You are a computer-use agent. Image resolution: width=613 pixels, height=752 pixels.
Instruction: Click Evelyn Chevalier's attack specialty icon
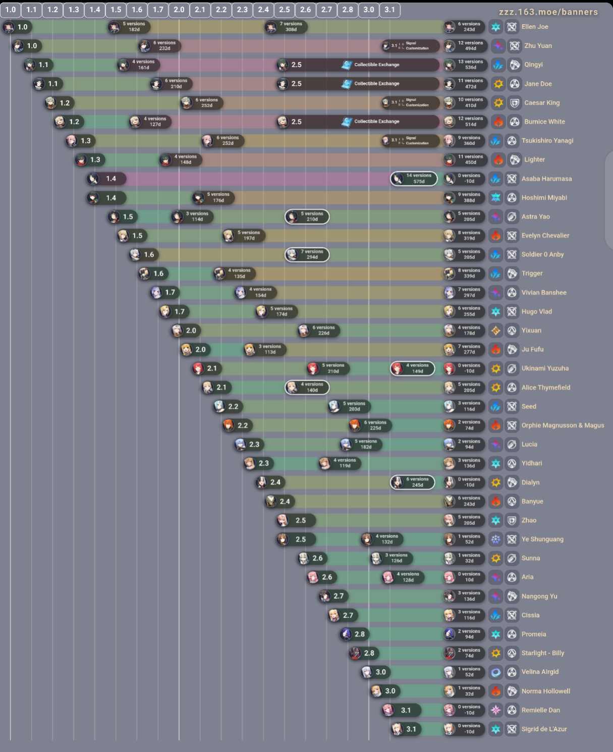[512, 236]
